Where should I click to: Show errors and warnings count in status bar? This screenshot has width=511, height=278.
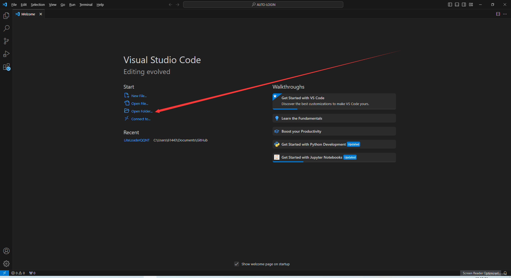point(18,273)
